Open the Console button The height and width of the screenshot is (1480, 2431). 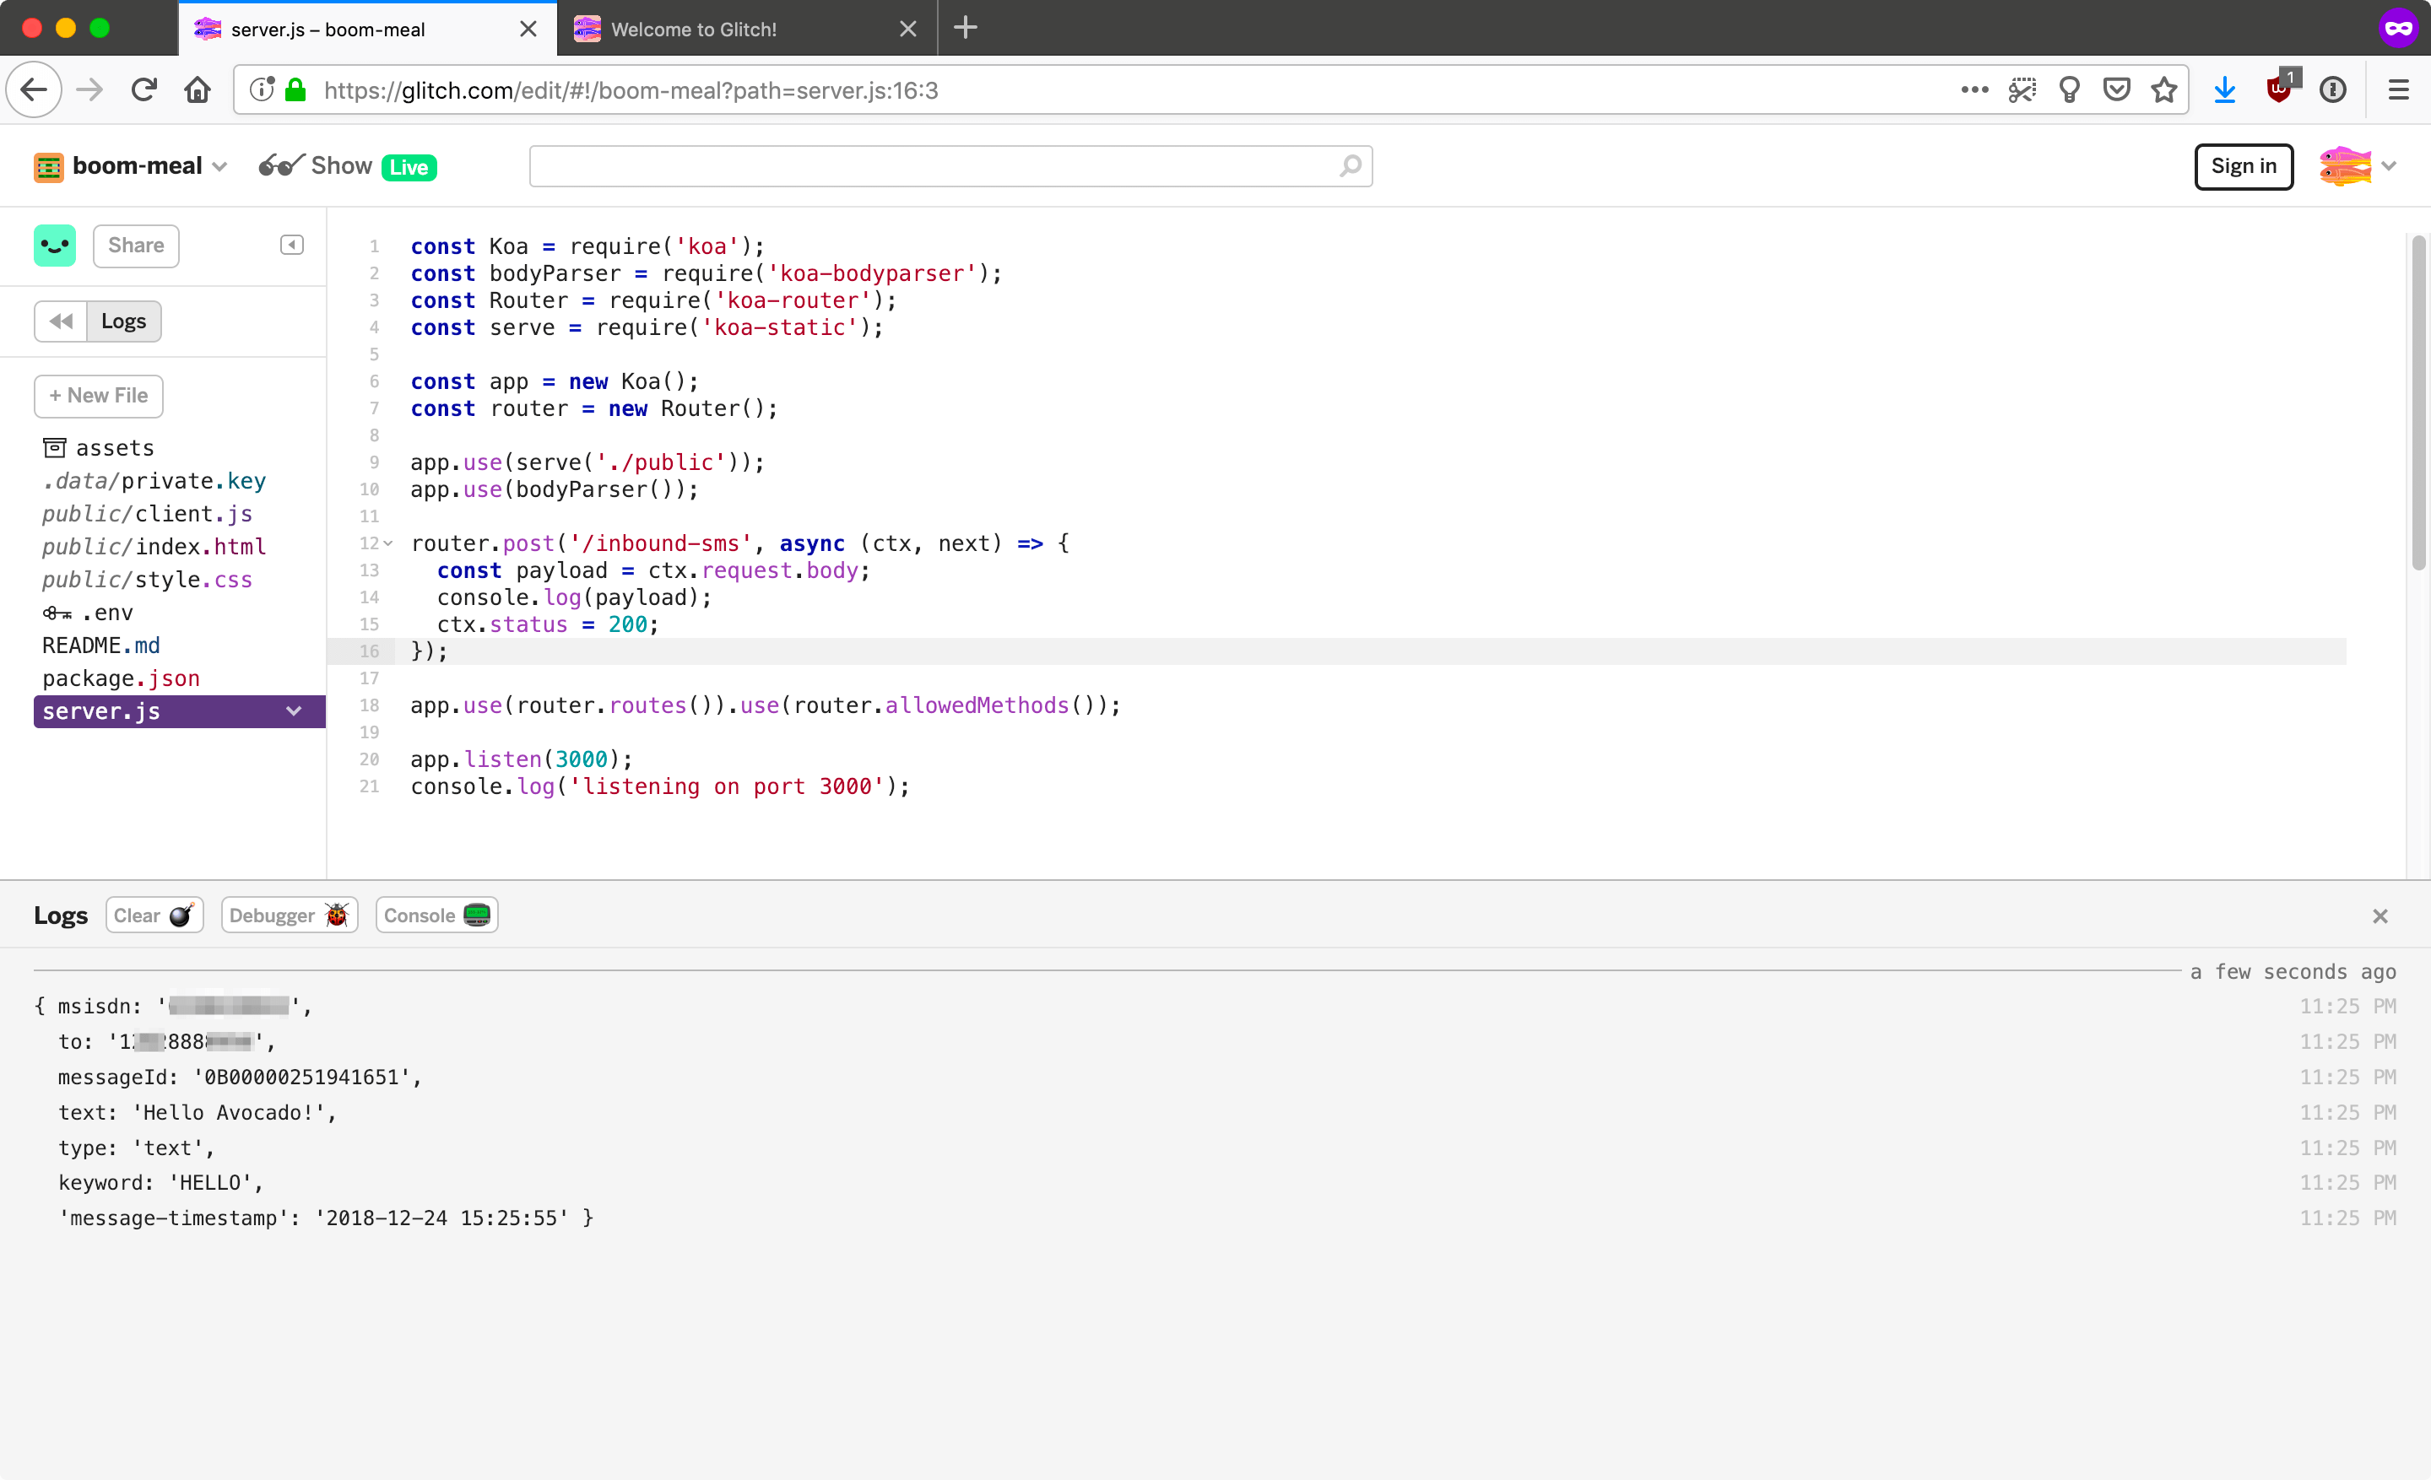click(436, 915)
